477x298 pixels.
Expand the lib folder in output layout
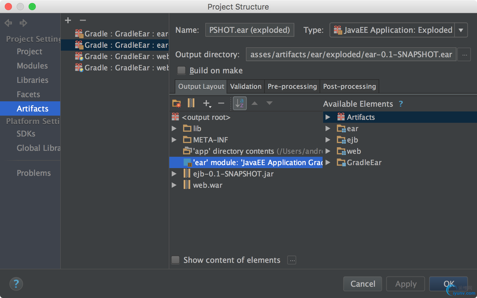pyautogui.click(x=174, y=128)
